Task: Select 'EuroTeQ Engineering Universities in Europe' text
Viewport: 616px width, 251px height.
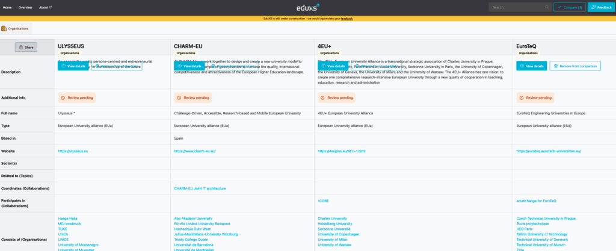Action: pyautogui.click(x=551, y=113)
